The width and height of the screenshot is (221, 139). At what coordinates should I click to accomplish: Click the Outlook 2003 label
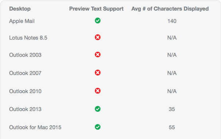click(25, 55)
